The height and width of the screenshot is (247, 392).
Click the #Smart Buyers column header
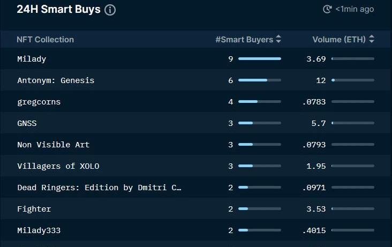(x=244, y=40)
